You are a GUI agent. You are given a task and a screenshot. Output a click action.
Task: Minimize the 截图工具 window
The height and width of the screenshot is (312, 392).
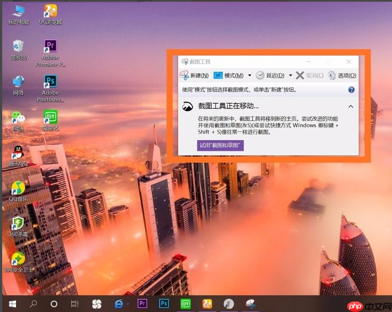tap(309, 61)
